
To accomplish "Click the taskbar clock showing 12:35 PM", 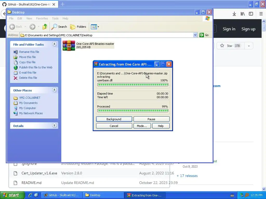I will [256, 195].
